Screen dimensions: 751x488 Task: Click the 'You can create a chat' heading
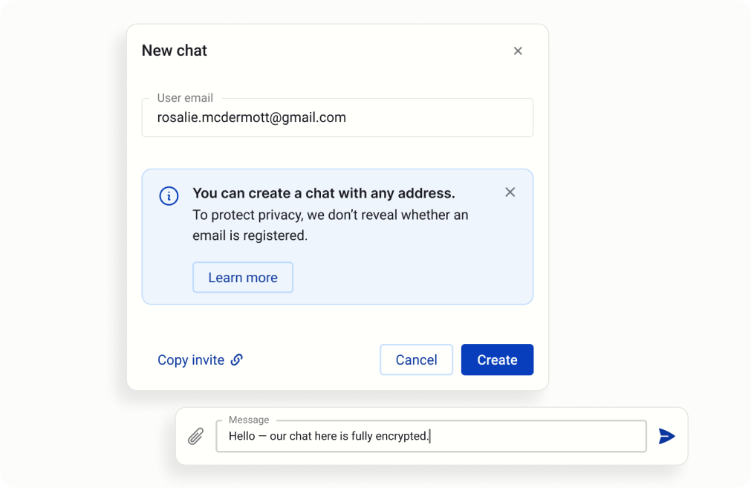coord(323,193)
